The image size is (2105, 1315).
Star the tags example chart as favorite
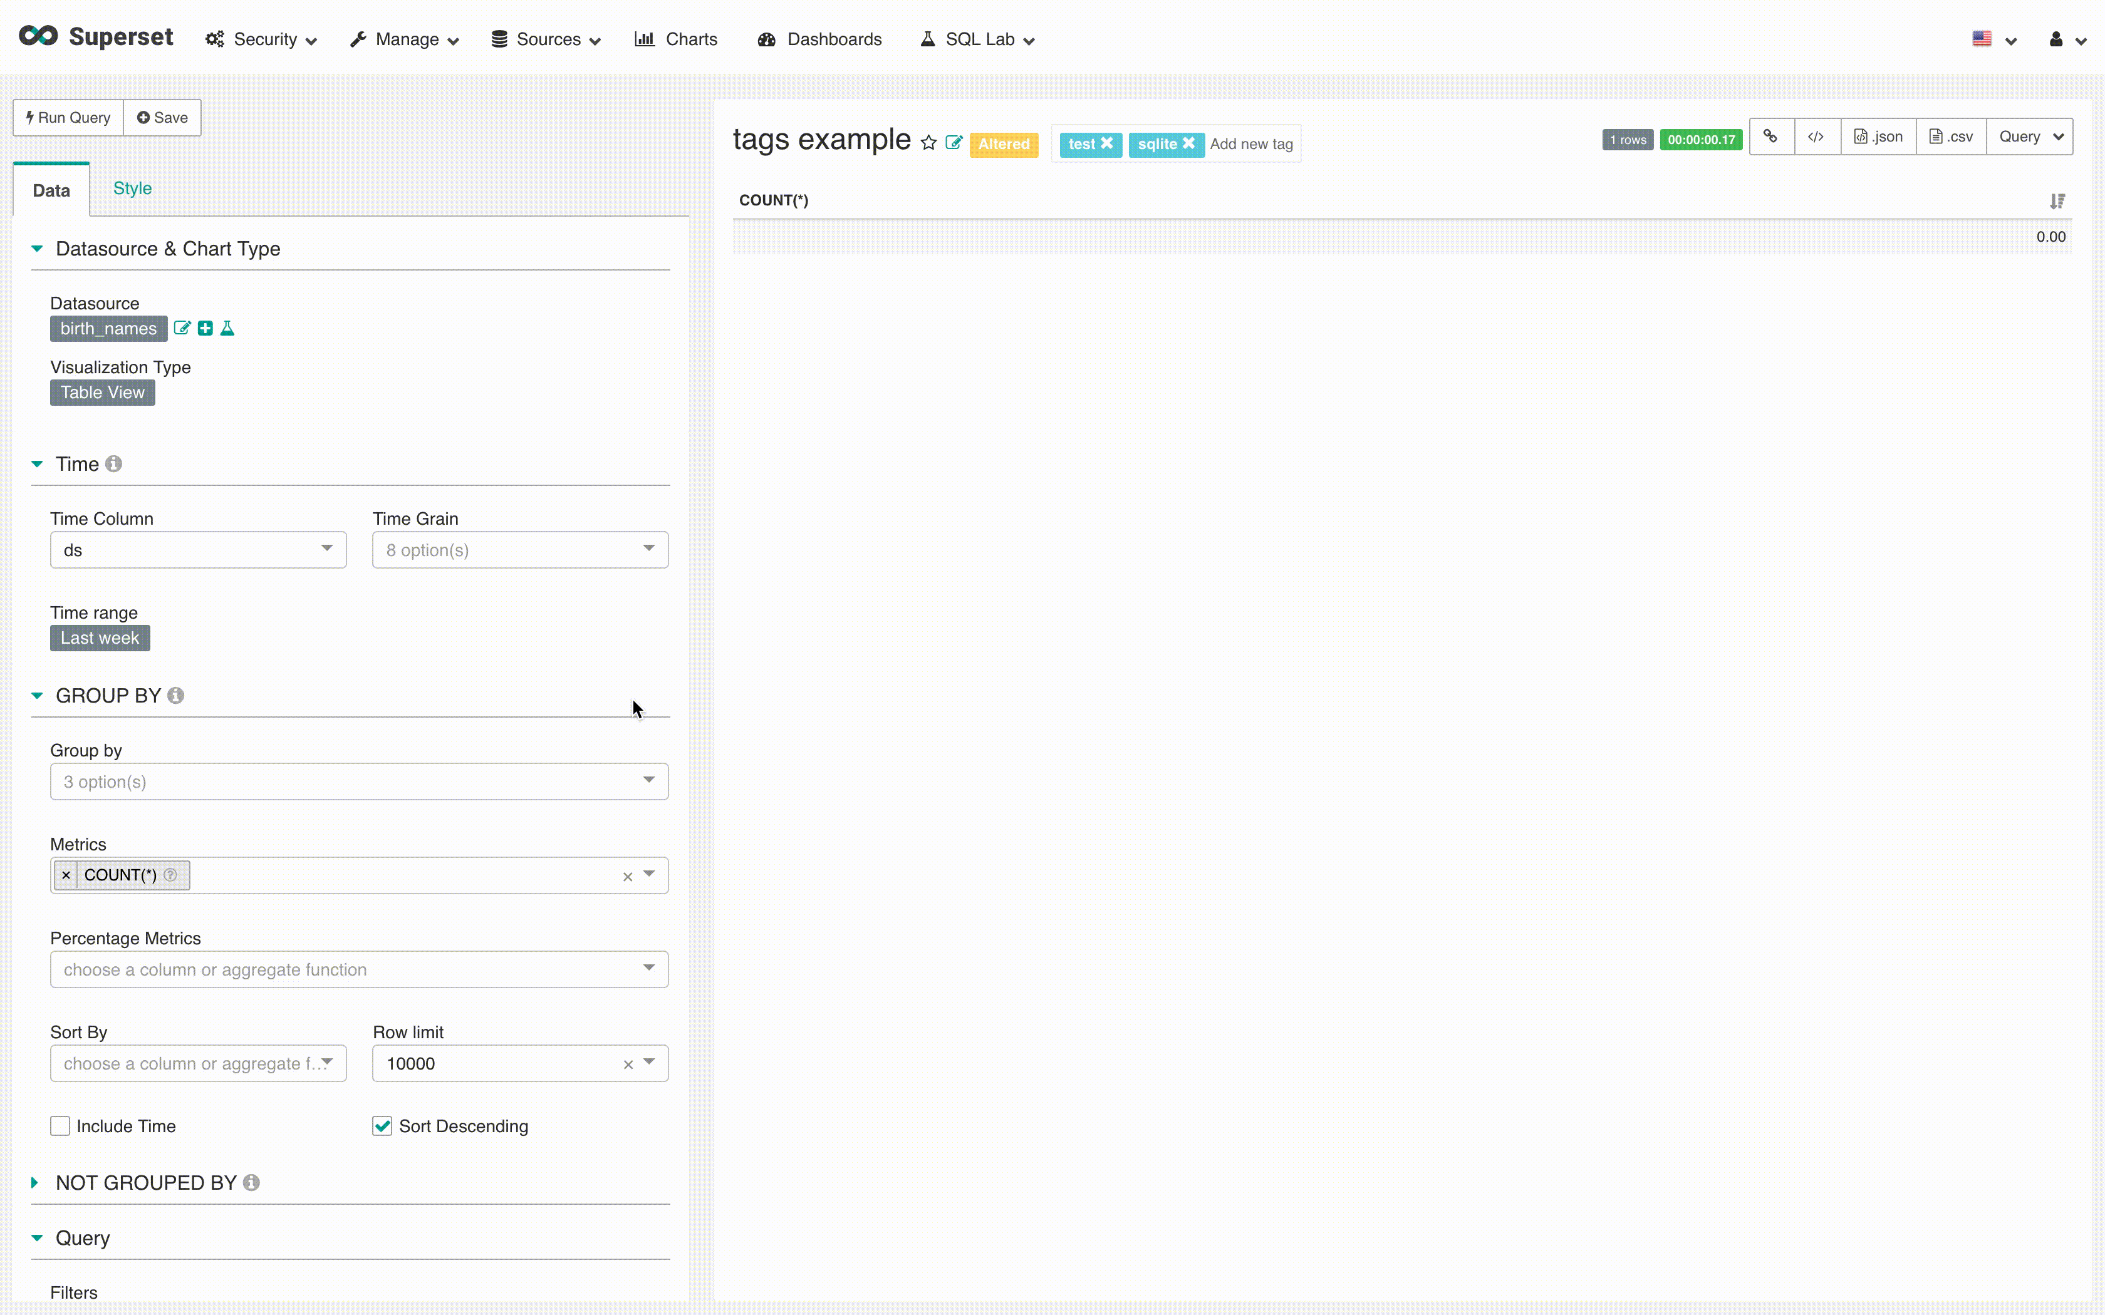click(x=929, y=143)
